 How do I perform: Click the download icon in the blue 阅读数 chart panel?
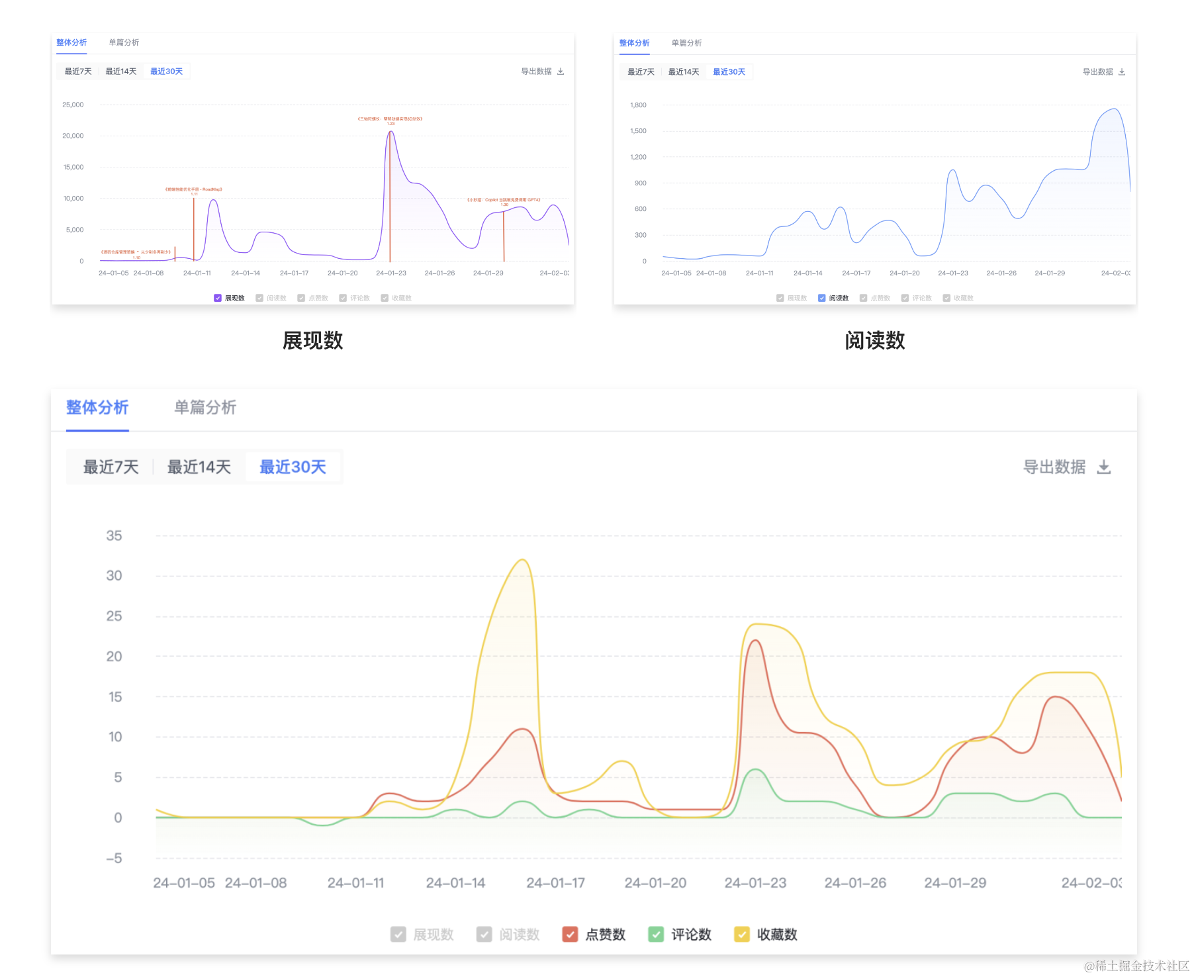tap(1122, 72)
